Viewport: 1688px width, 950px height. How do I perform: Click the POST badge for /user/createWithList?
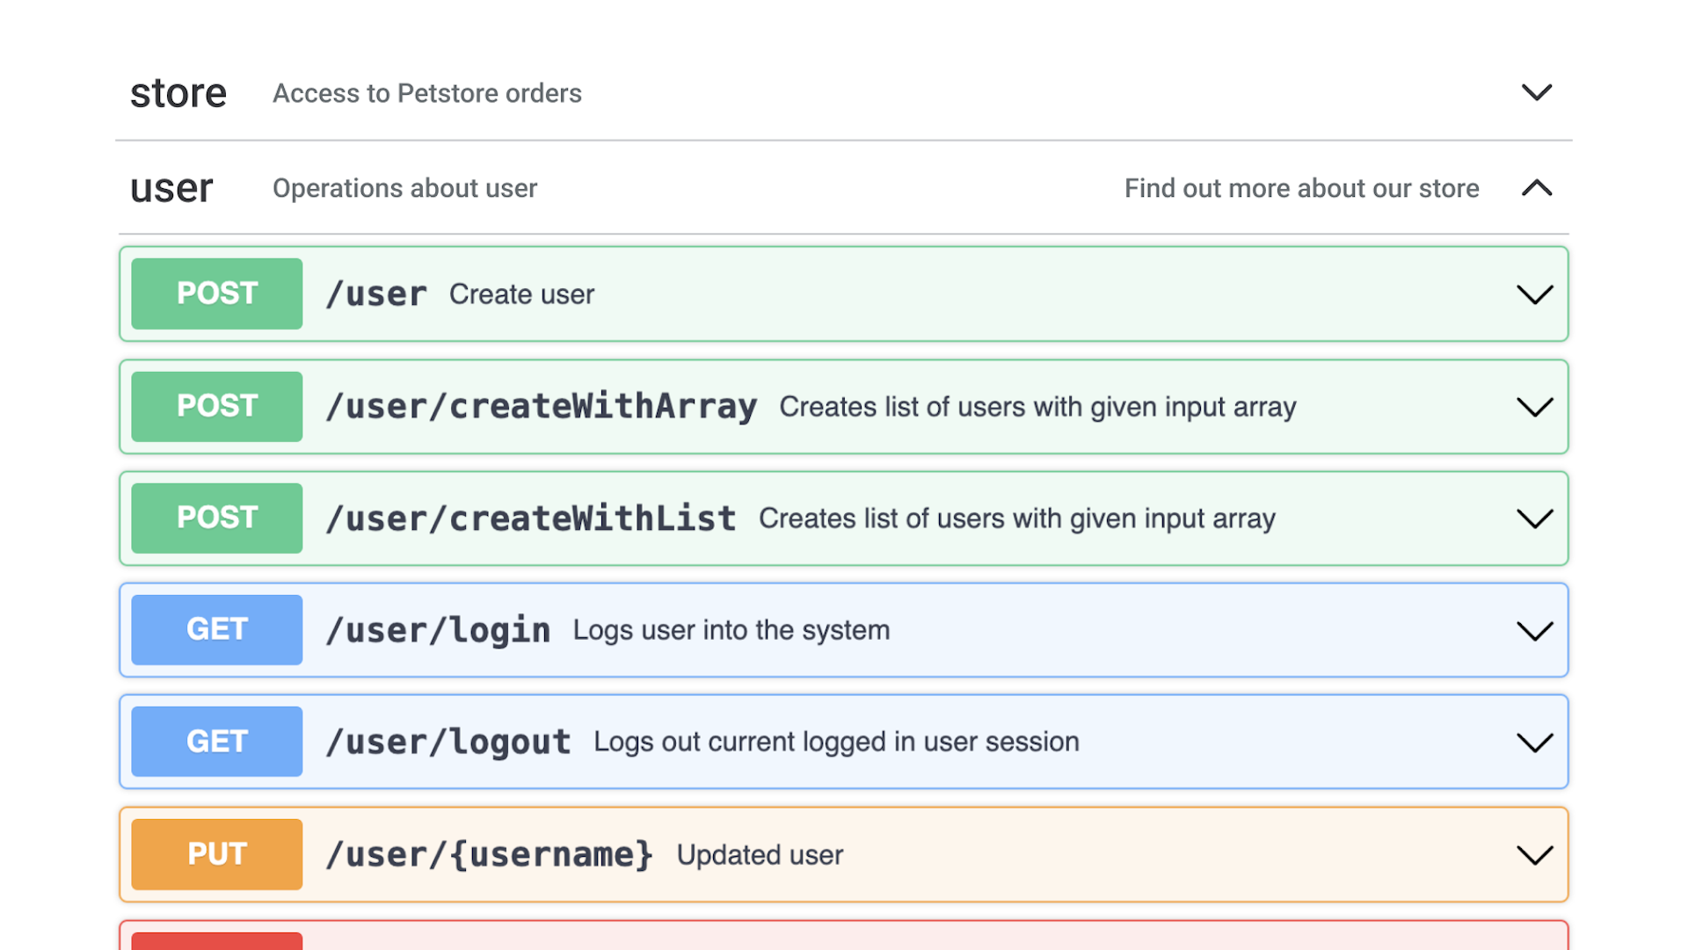point(216,518)
